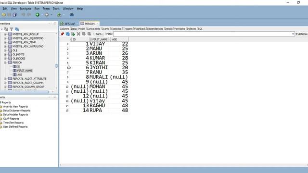Open the SQL Worksheet icon in toolbar
Image resolution: width=308 pixels, height=173 pixels.
tap(59, 15)
